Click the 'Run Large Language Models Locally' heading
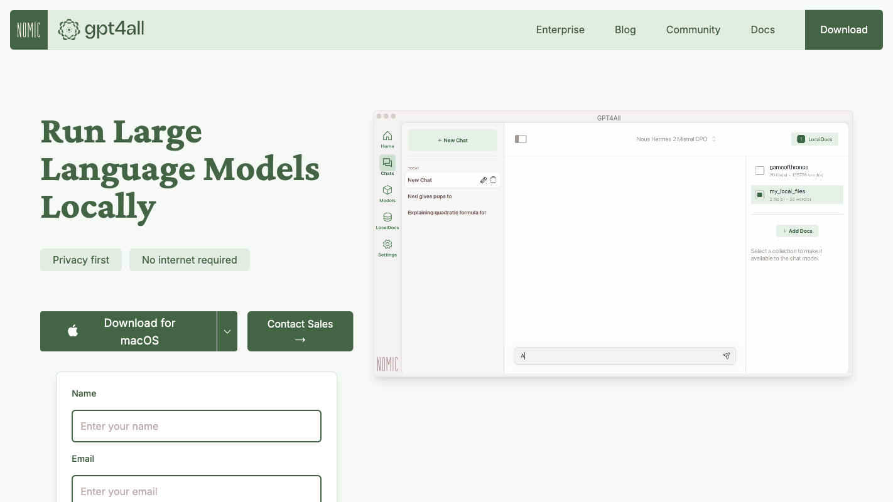 point(180,168)
